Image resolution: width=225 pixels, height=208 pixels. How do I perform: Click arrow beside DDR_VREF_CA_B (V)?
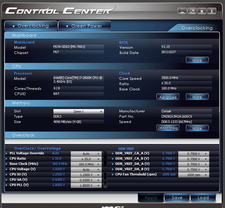113,159
